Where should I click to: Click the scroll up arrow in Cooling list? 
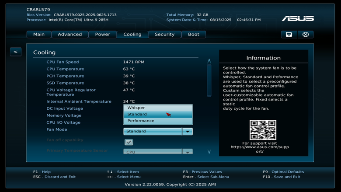[209, 61]
